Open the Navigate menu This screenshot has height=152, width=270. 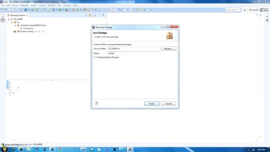click(24, 5)
